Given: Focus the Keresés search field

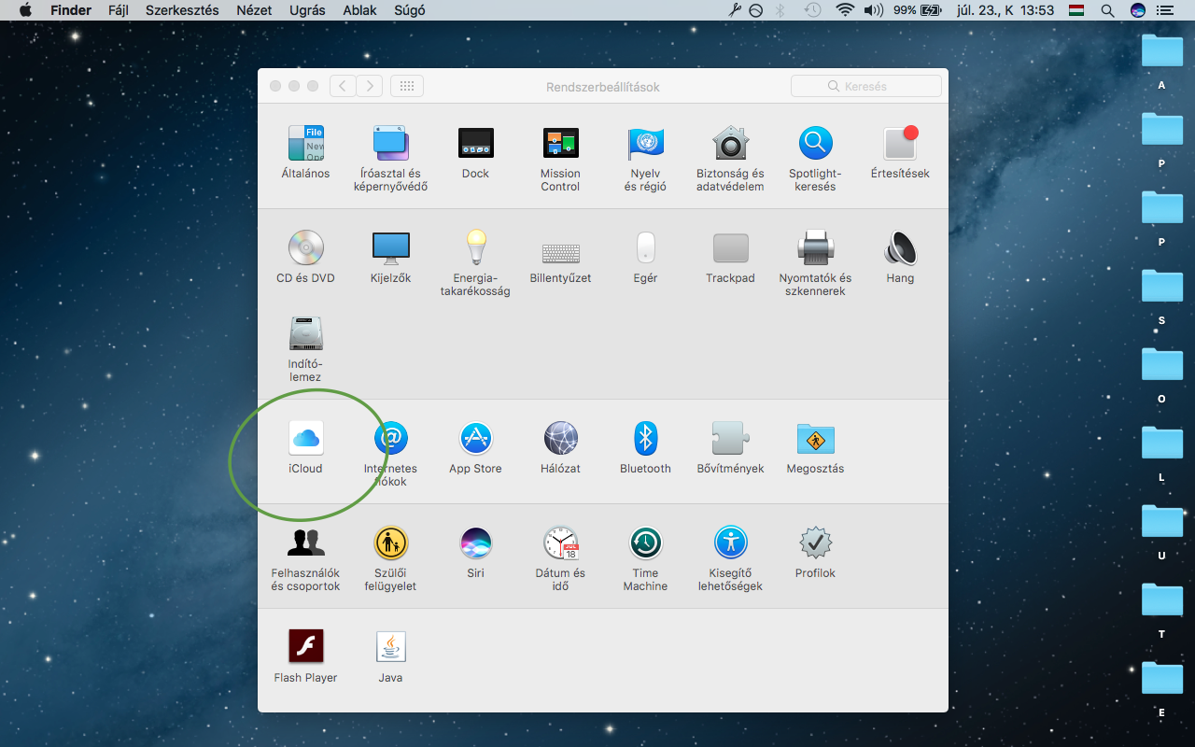Looking at the screenshot, I should [866, 86].
